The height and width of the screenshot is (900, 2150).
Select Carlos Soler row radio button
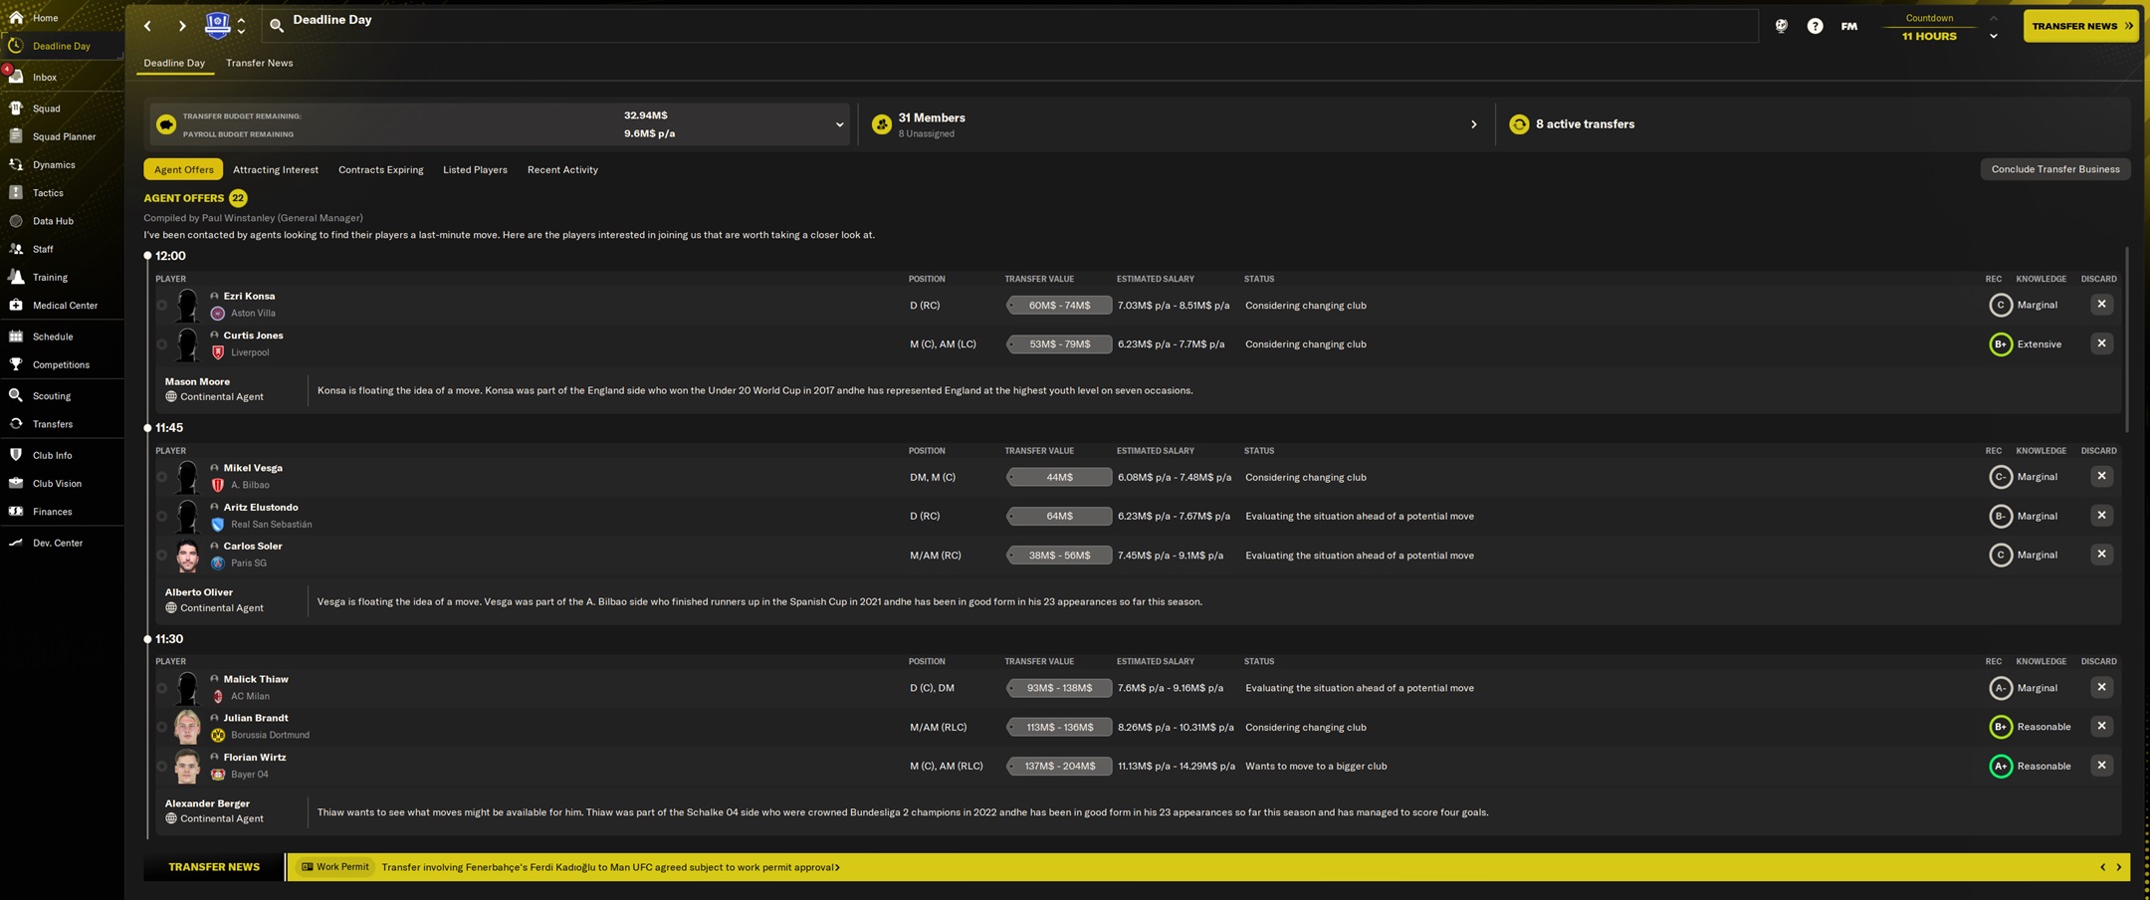(x=162, y=556)
